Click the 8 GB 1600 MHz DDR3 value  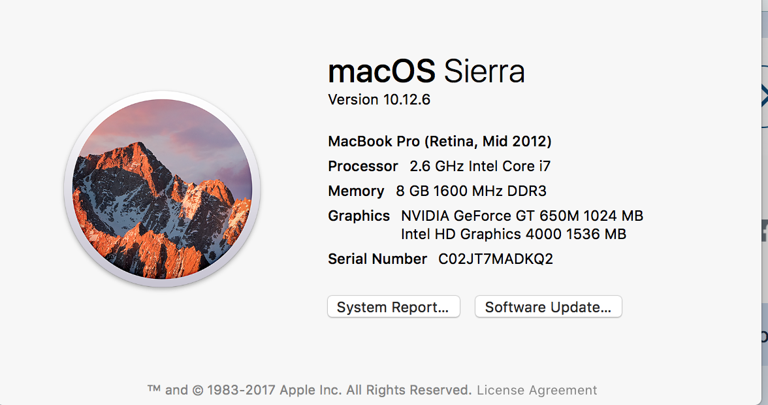click(471, 191)
